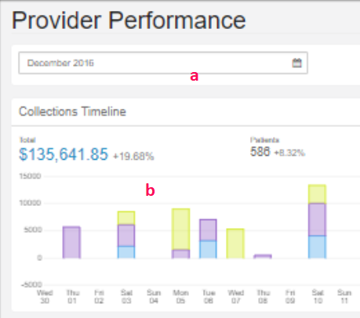Select purple segment of Tue 06 bar
360x318 pixels.
[208, 230]
